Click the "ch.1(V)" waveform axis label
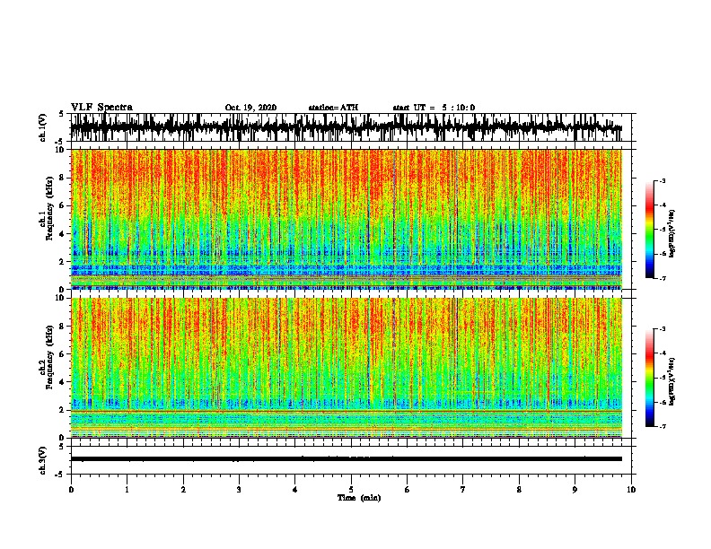The height and width of the screenshot is (549, 711). point(43,127)
